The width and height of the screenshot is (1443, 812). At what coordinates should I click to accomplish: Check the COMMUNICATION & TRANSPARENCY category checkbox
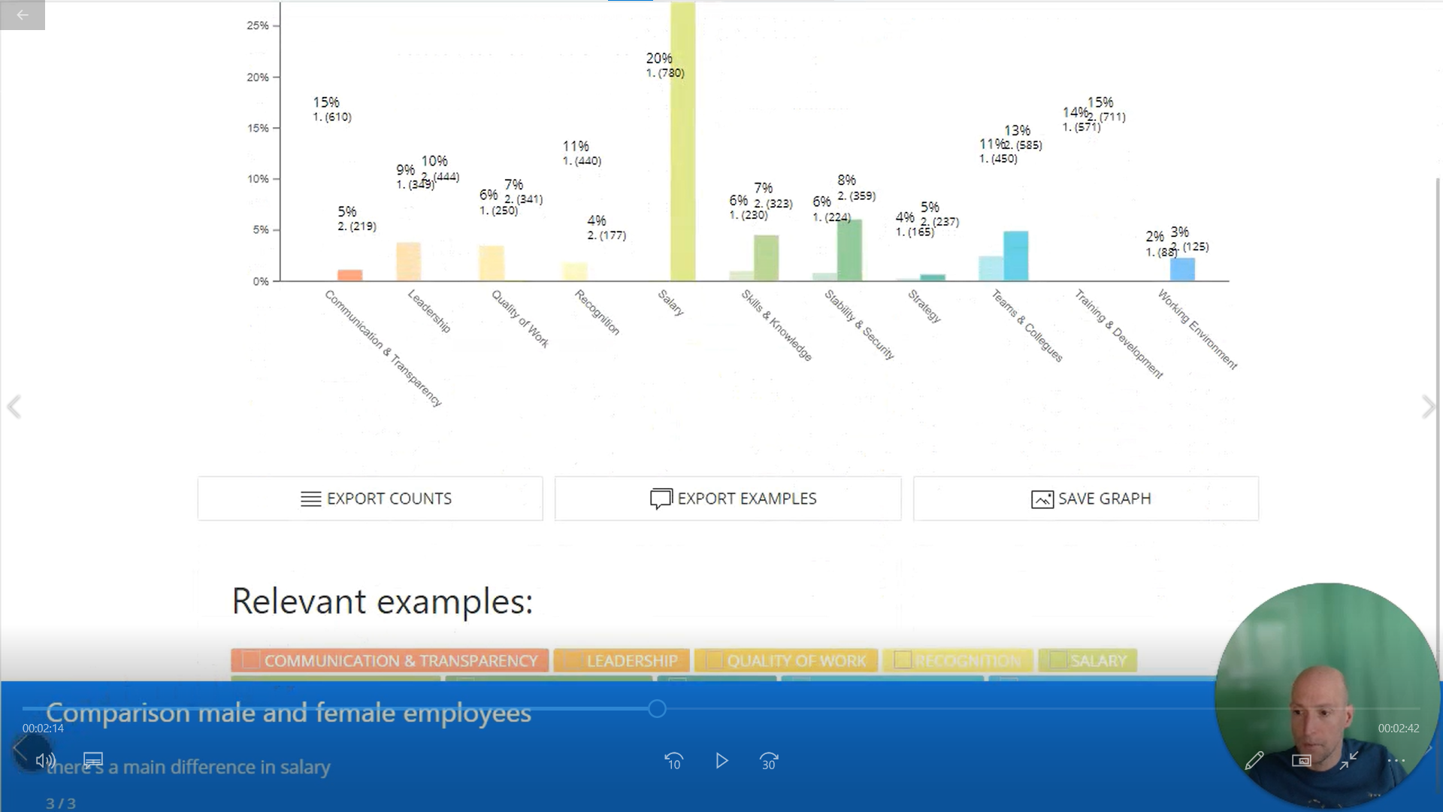pos(250,660)
